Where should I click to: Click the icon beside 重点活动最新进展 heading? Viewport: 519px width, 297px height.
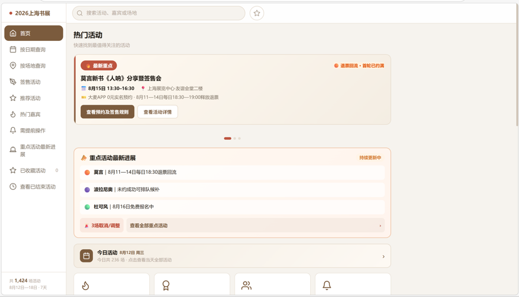(84, 158)
